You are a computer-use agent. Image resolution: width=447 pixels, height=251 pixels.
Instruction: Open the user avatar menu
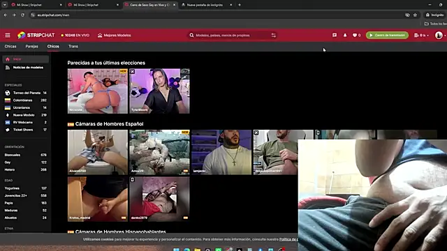(439, 36)
